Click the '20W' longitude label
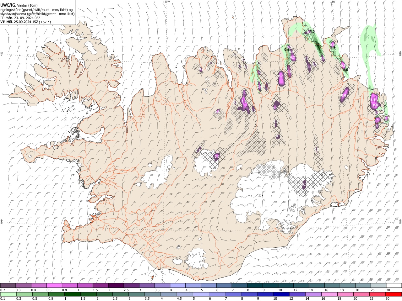This screenshot has height=301, width=402. click(167, 2)
